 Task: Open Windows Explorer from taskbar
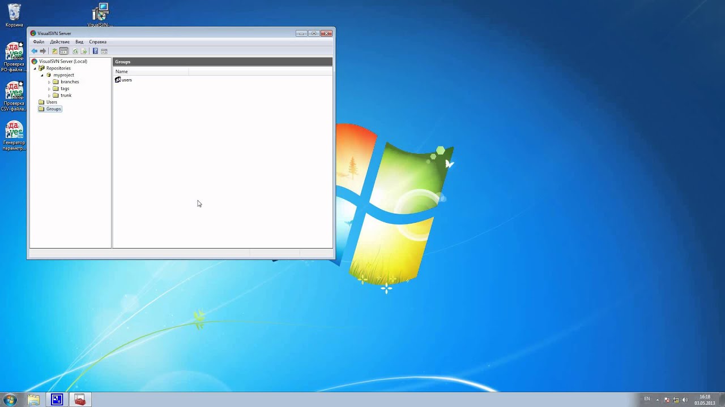(33, 400)
